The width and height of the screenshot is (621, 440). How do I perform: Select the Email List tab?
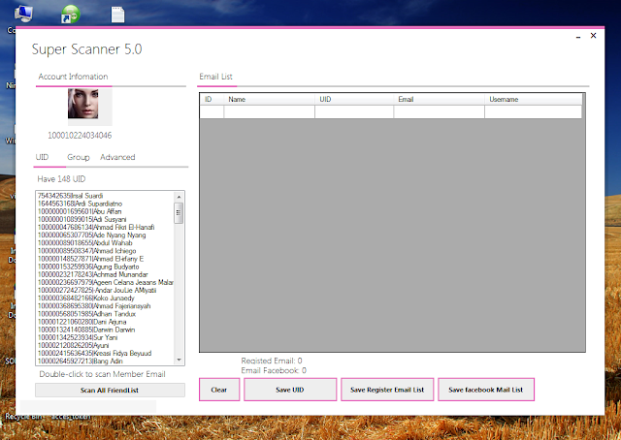tap(215, 77)
